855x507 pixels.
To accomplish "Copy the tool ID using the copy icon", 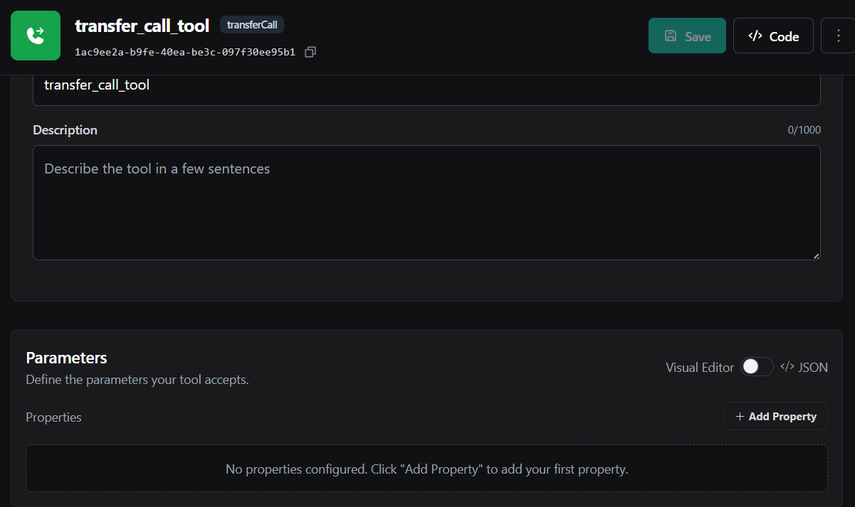I will click(x=310, y=52).
